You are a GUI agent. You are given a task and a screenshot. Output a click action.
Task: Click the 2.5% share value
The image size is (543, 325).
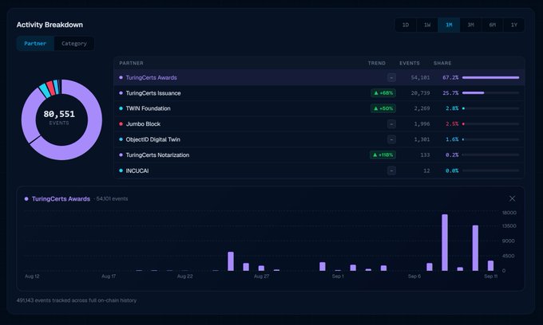point(452,124)
